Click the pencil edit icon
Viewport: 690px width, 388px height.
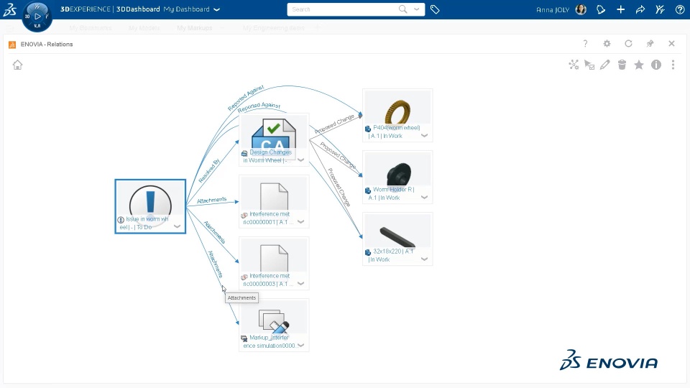pyautogui.click(x=605, y=65)
